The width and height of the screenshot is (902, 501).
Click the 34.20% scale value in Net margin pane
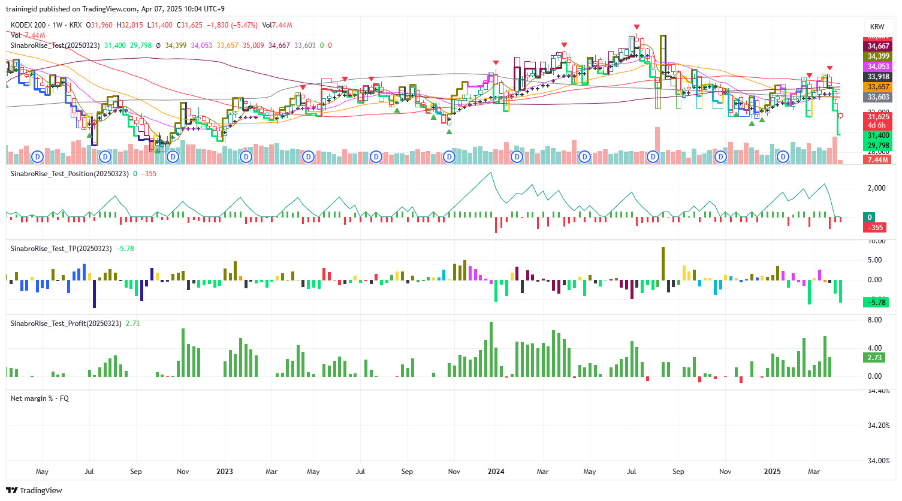coord(879,425)
